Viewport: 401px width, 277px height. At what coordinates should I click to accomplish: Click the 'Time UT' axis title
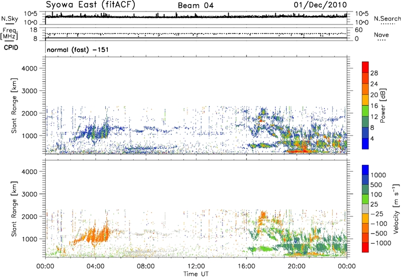(x=196, y=274)
